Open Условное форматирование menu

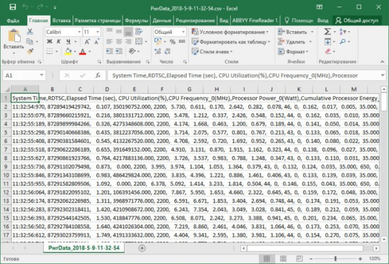[230, 32]
